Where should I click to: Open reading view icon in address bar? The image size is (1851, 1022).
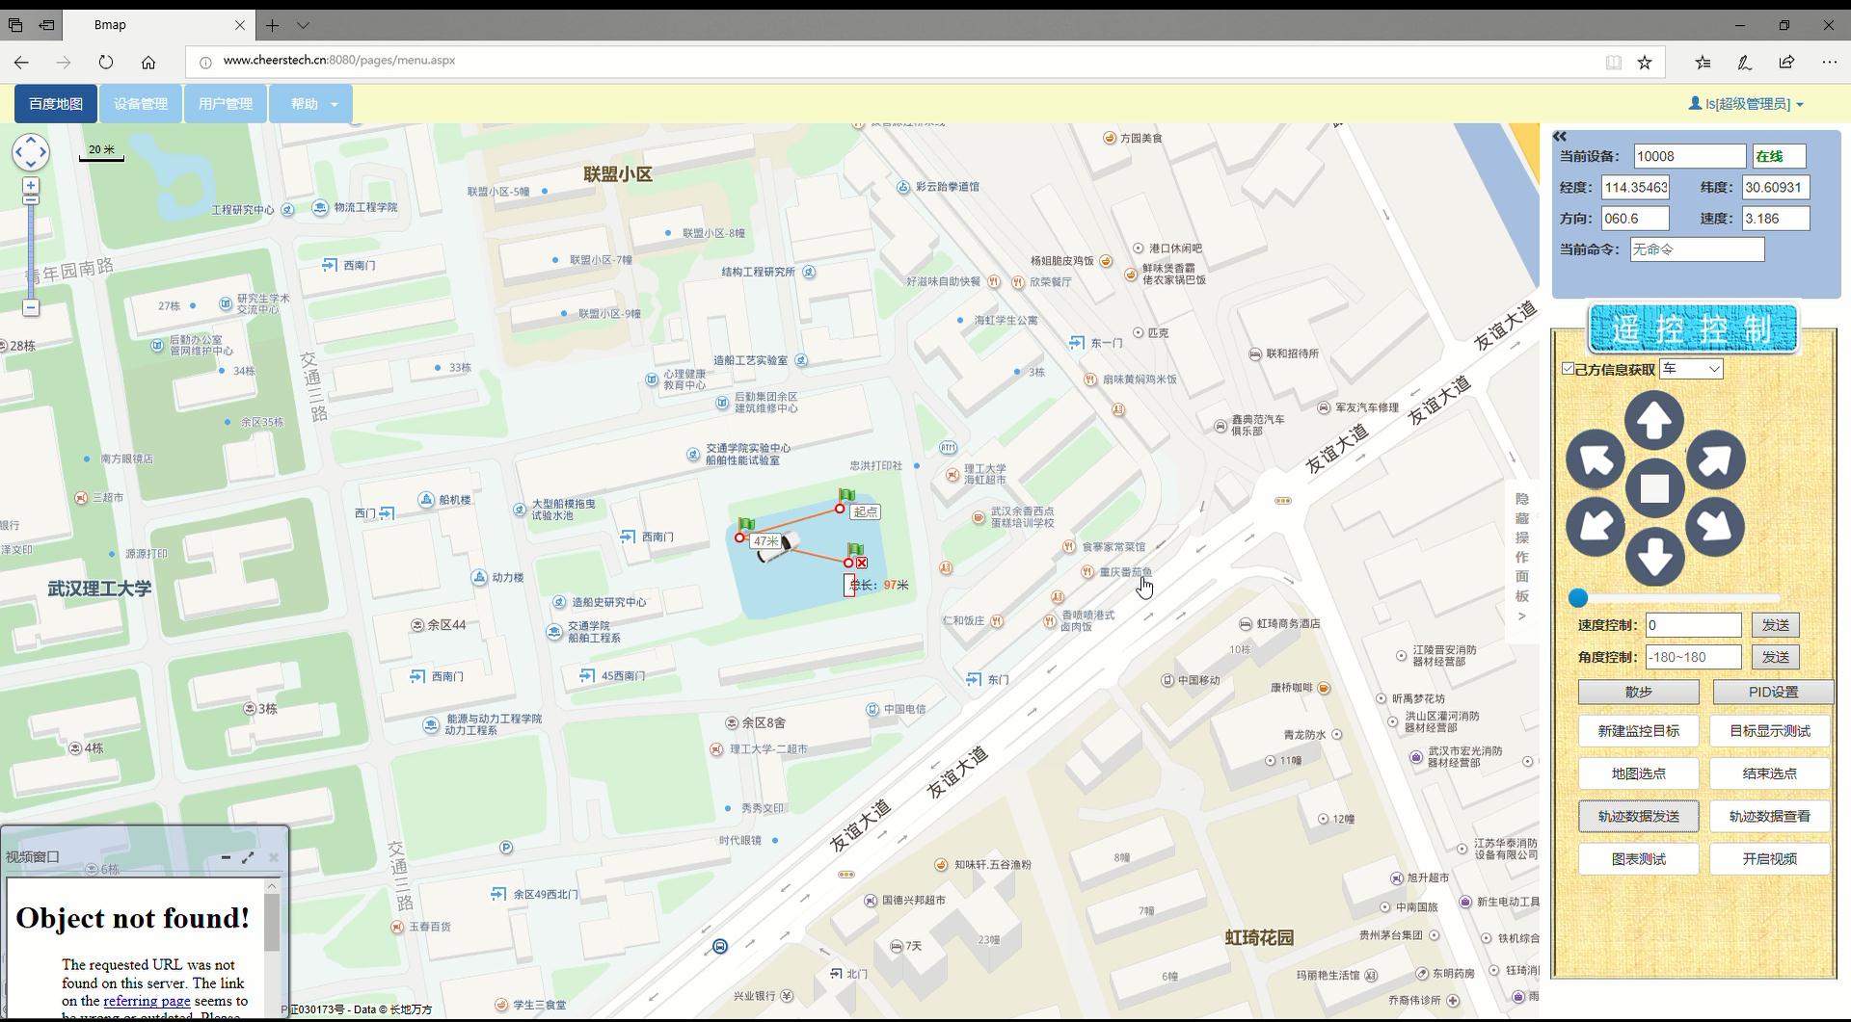(x=1614, y=62)
